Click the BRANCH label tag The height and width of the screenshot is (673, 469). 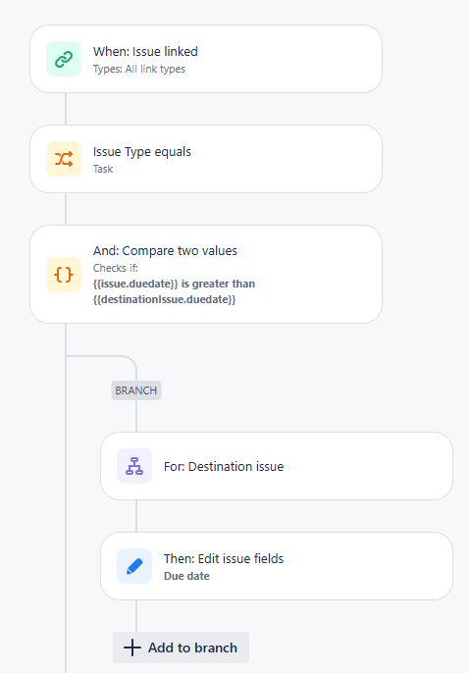pyautogui.click(x=136, y=390)
